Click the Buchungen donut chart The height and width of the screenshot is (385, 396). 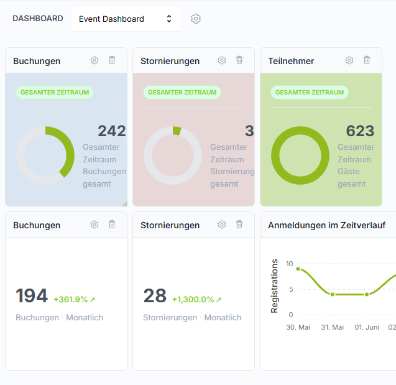(x=45, y=155)
